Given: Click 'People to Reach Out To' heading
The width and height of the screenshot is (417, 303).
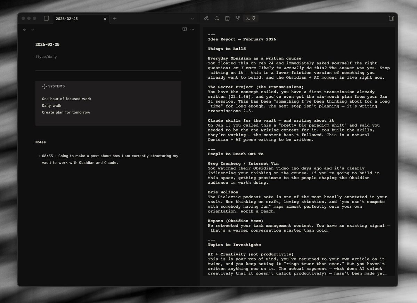Looking at the screenshot, I should [x=236, y=154].
